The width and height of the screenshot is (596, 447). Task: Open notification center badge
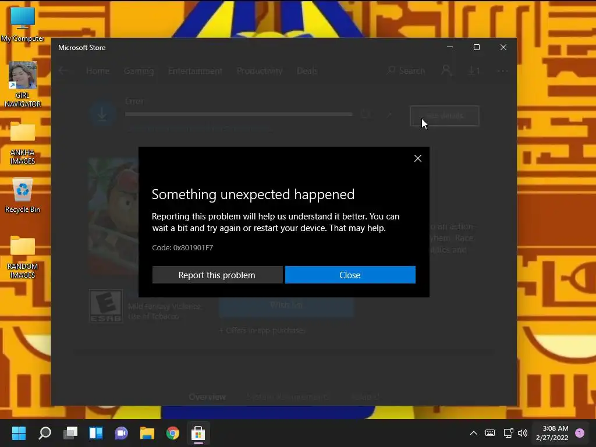coord(580,433)
